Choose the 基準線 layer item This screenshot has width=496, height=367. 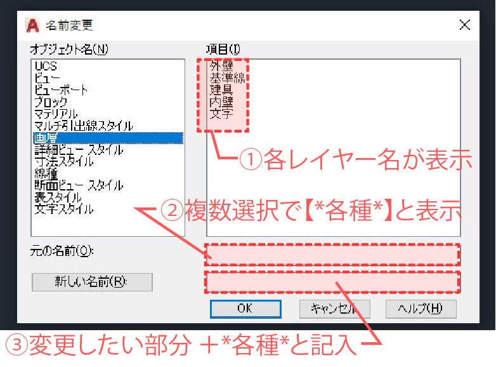coord(227,79)
